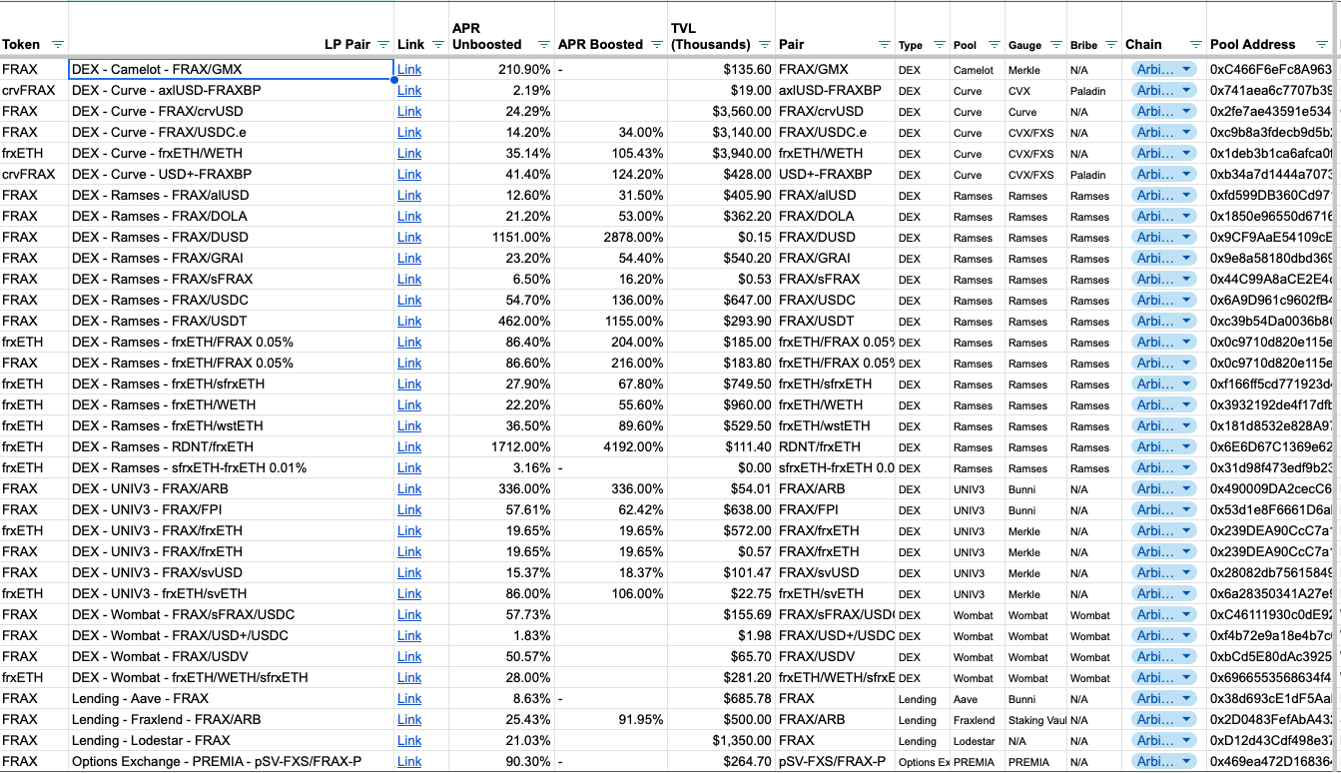Open the Pair column filter icon
This screenshot has width=1341, height=773.
pos(885,45)
